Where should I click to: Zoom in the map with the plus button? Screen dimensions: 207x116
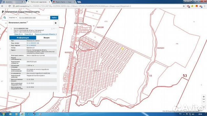[x=204, y=97]
